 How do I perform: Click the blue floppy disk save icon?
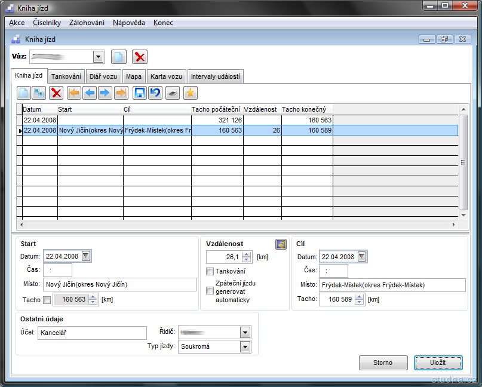[140, 93]
